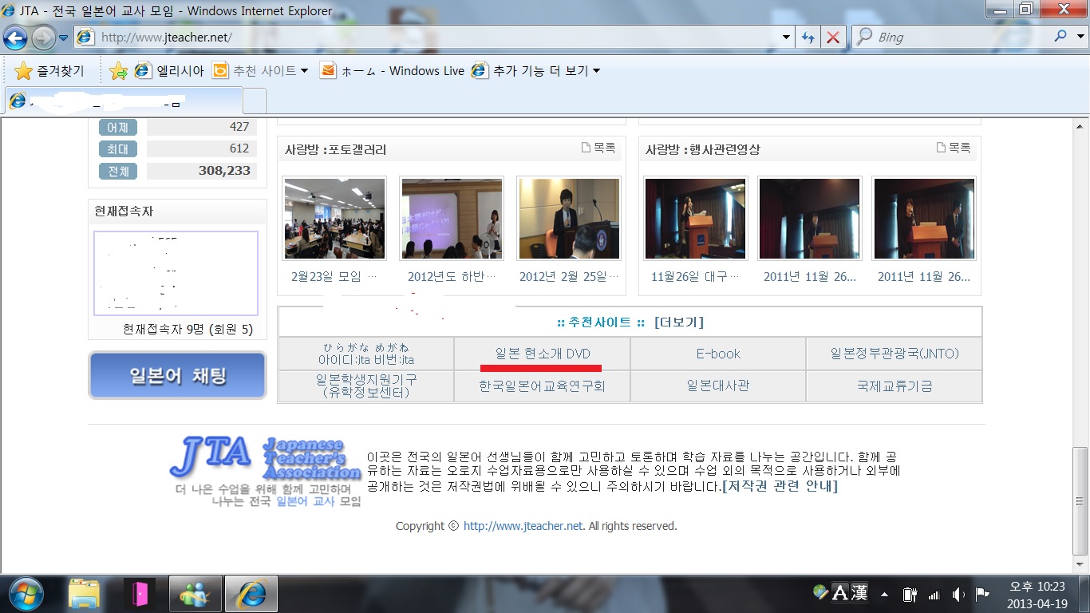The image size is (1090, 613).
Task: Click the browser Back arrow button
Action: tap(15, 37)
